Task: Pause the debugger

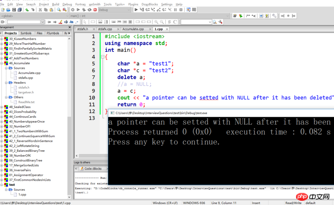Action: pyautogui.click(x=175, y=10)
